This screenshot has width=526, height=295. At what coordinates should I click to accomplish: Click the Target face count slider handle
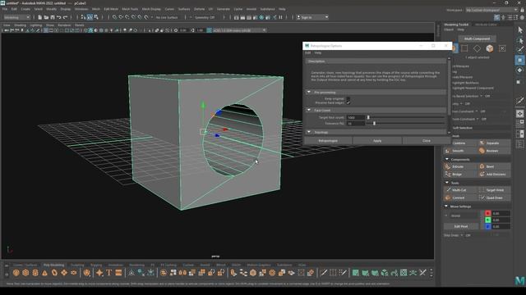pyautogui.click(x=368, y=117)
